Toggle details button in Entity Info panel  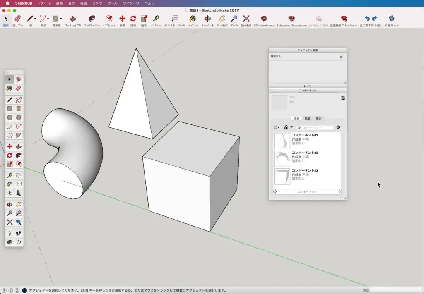click(x=341, y=57)
